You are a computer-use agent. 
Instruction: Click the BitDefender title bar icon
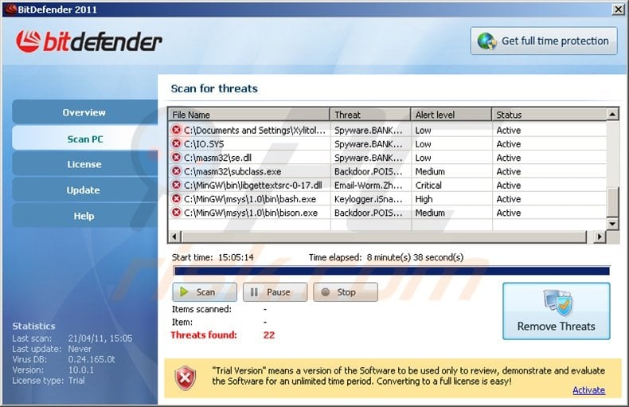pyautogui.click(x=11, y=9)
